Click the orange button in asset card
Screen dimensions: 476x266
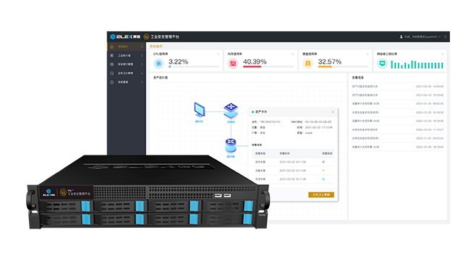coord(321,194)
